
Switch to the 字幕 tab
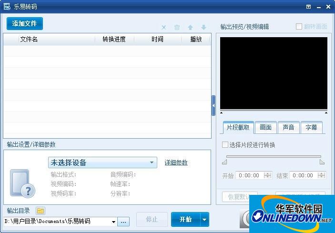pos(311,128)
